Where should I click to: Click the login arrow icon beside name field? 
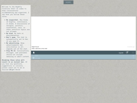(x=133, y=56)
